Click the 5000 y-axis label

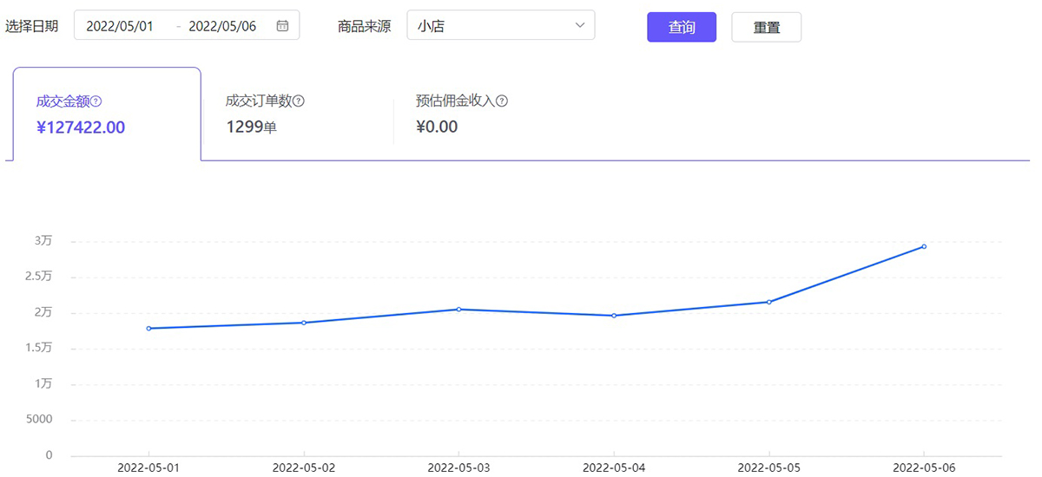pyautogui.click(x=39, y=420)
